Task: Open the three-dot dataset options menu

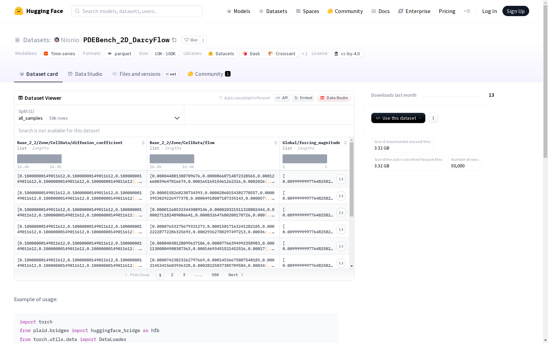Action: click(433, 118)
